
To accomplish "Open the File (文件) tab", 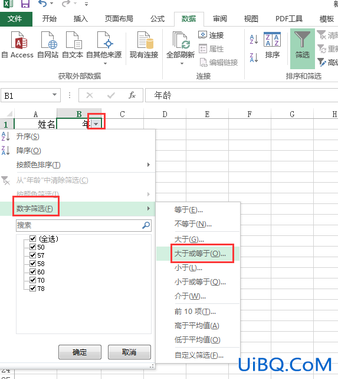I will 16,19.
